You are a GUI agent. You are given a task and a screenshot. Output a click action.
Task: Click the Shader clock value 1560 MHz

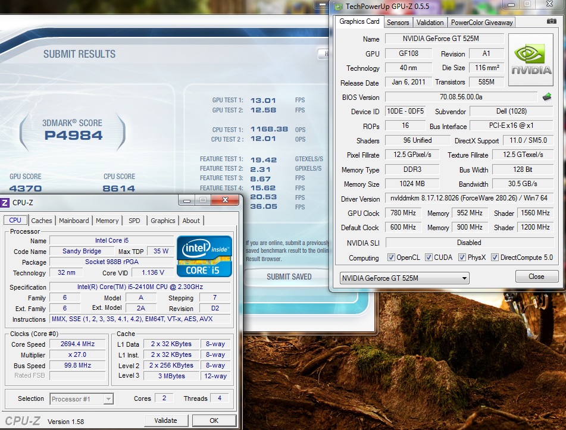click(x=535, y=213)
